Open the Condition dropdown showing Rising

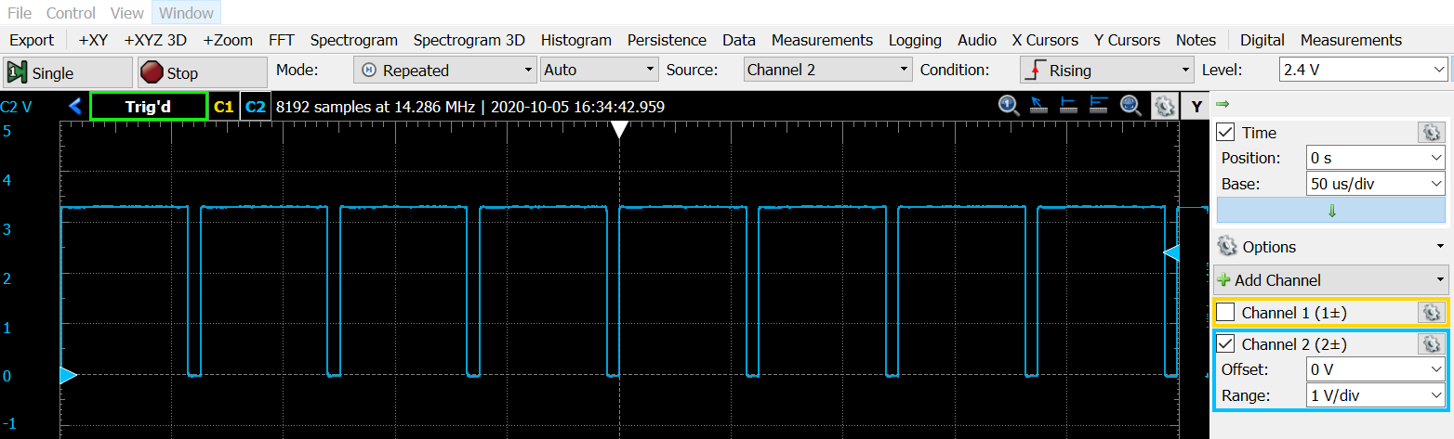[x=1106, y=70]
